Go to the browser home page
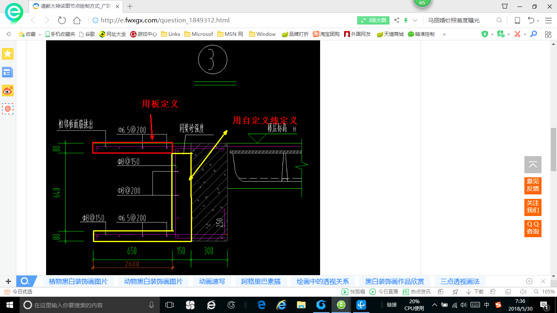Image resolution: width=557 pixels, height=313 pixels. [77, 20]
